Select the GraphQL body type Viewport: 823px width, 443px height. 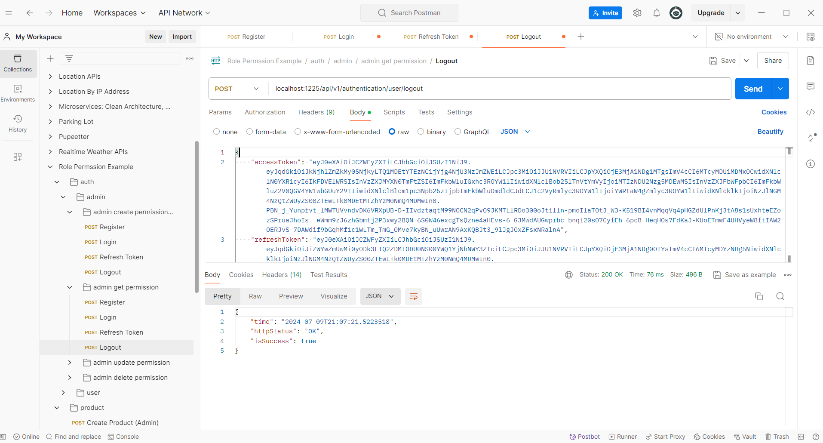pyautogui.click(x=458, y=132)
